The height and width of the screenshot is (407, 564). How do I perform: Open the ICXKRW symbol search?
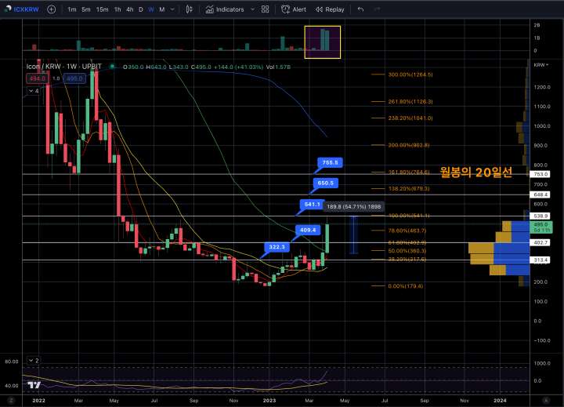(x=22, y=9)
